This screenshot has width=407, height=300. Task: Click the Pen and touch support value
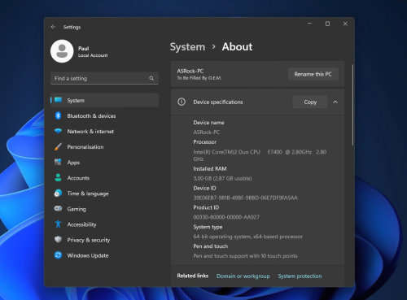tap(245, 256)
